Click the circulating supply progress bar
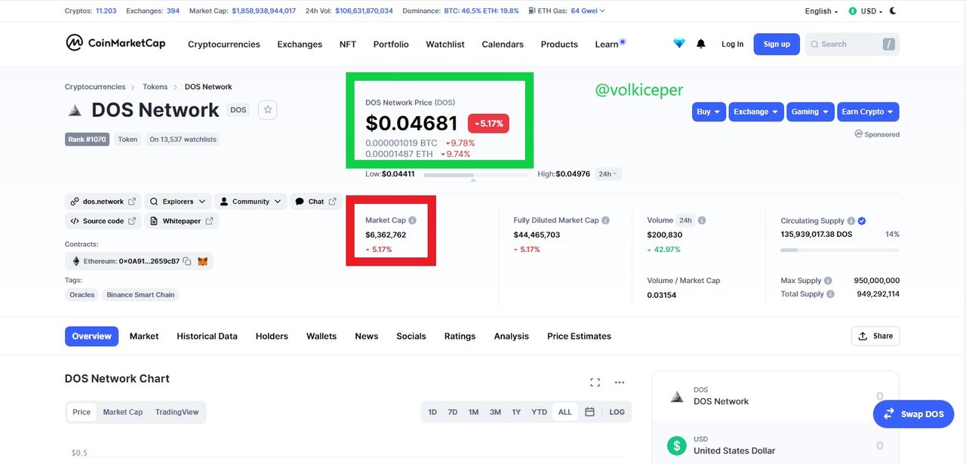Image resolution: width=966 pixels, height=464 pixels. click(840, 249)
